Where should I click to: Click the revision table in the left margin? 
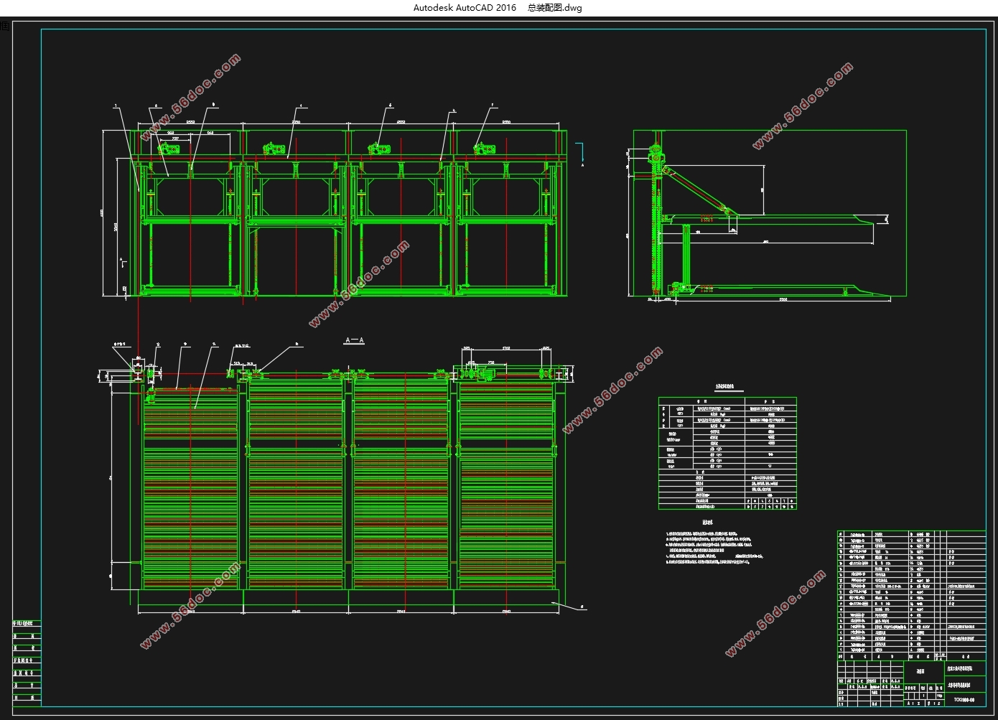pos(27,662)
